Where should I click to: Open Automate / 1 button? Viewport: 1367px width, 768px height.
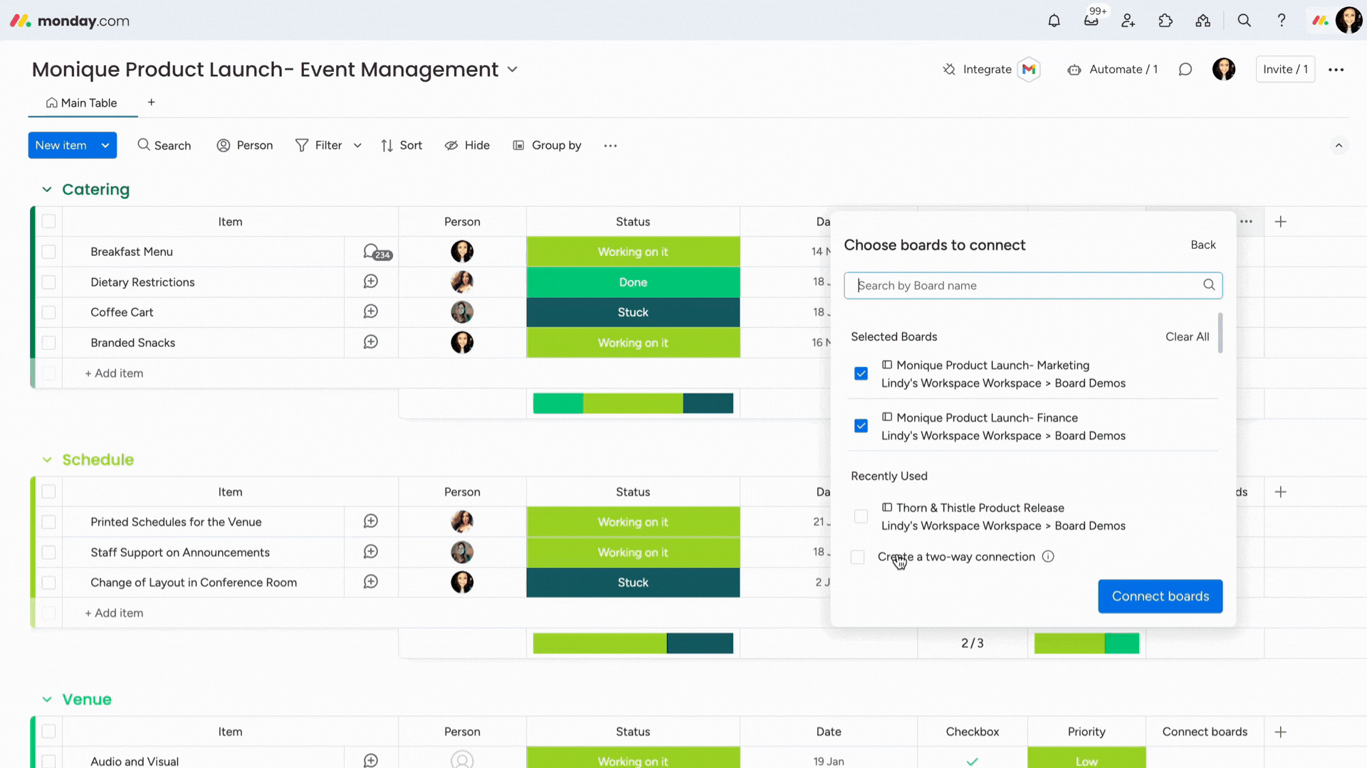1112,69
